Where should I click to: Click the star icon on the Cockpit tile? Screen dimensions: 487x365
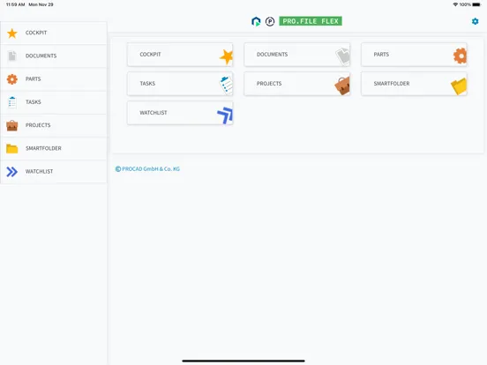point(227,57)
